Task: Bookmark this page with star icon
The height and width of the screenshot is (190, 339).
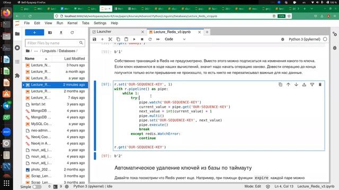Action: point(289,16)
